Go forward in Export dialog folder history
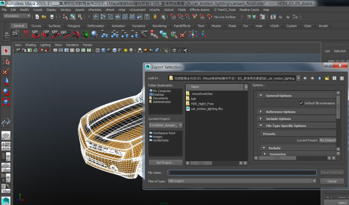 313,78
